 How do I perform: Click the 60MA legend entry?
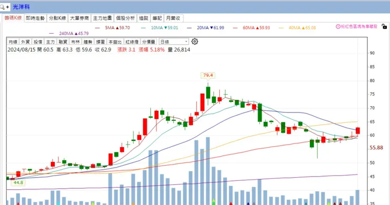(x=251, y=28)
